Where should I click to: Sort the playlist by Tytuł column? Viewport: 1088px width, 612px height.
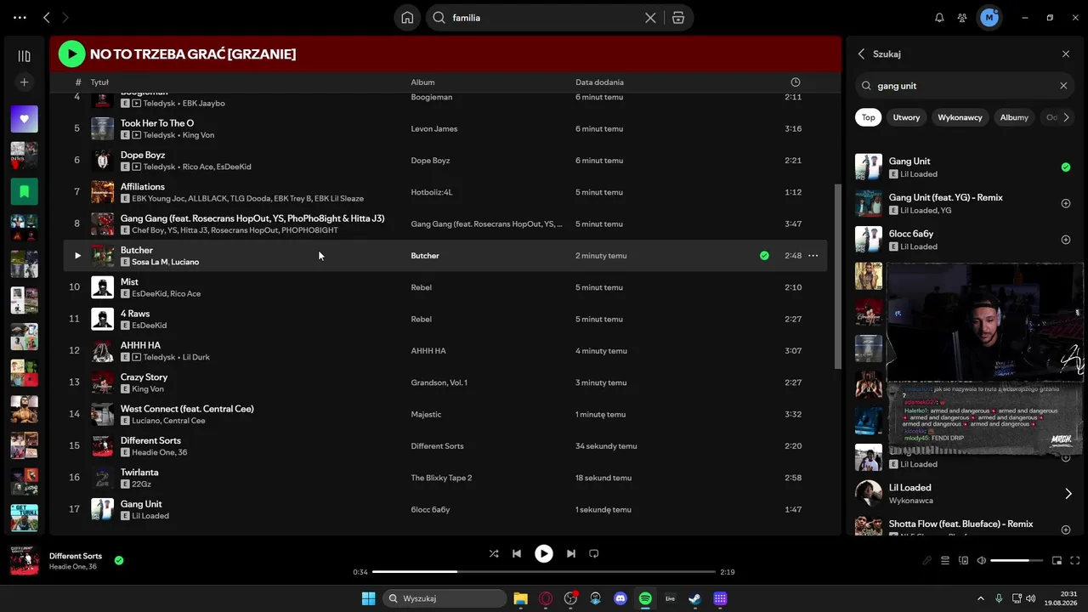click(x=99, y=82)
